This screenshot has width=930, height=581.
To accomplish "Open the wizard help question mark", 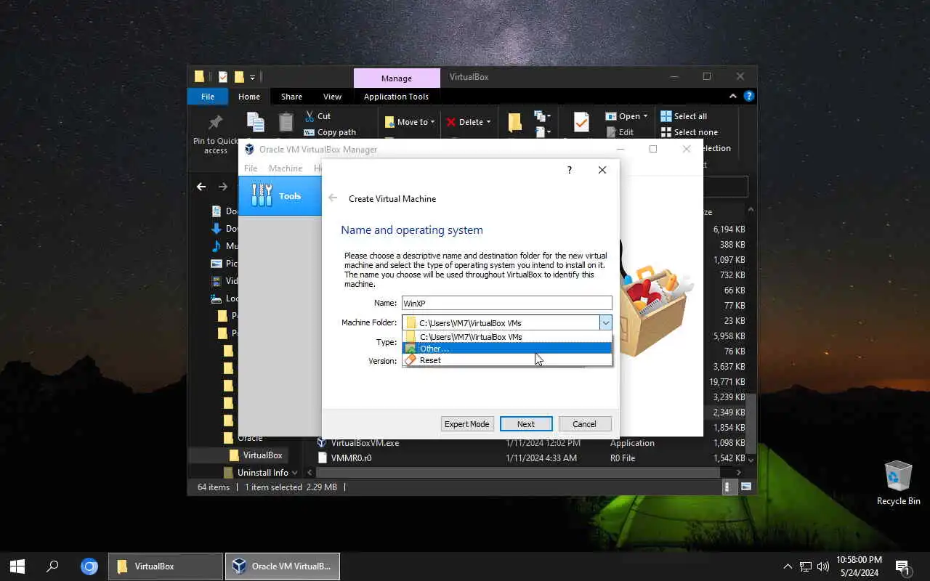I will pyautogui.click(x=569, y=170).
